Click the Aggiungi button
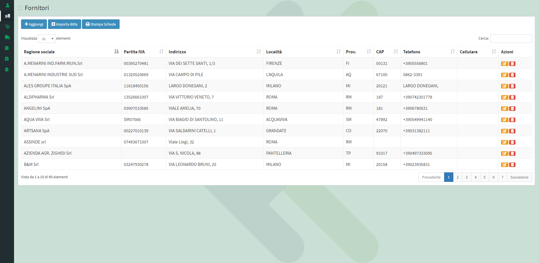 pyautogui.click(x=34, y=24)
